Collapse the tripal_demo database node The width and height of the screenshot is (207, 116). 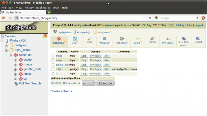point(6,51)
